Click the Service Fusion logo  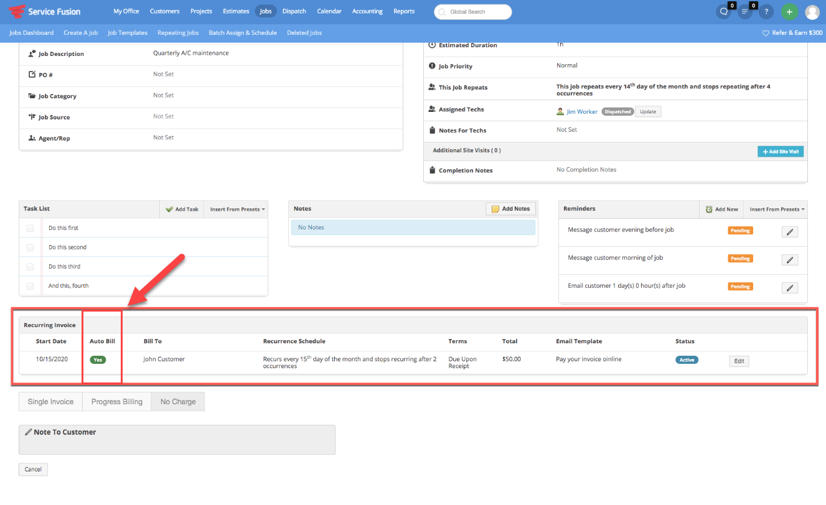(x=45, y=11)
